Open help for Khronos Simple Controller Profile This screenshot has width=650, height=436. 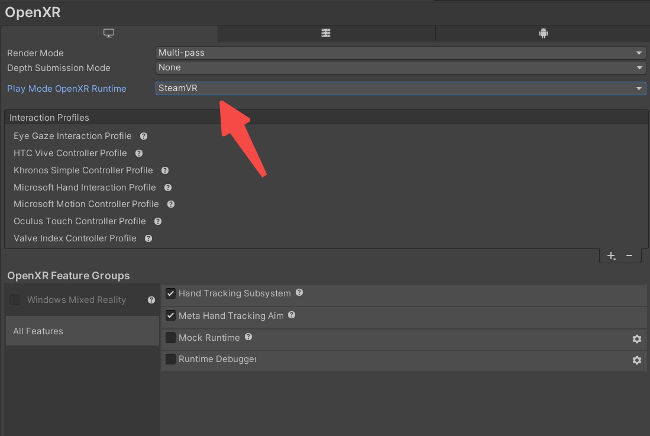[x=165, y=170]
